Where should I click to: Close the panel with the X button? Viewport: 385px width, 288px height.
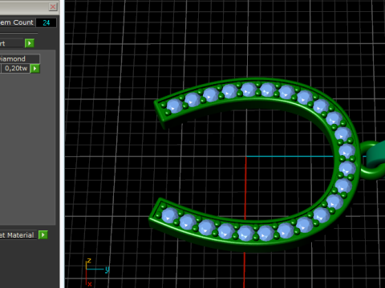pos(53,6)
